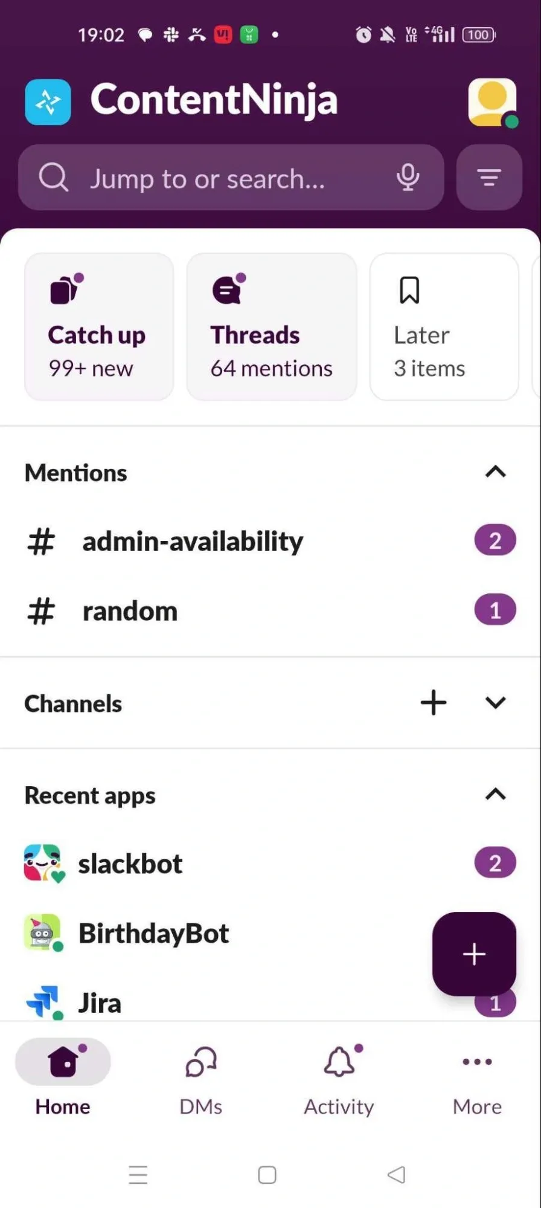
Task: Open the filter options button
Action: pos(489,178)
